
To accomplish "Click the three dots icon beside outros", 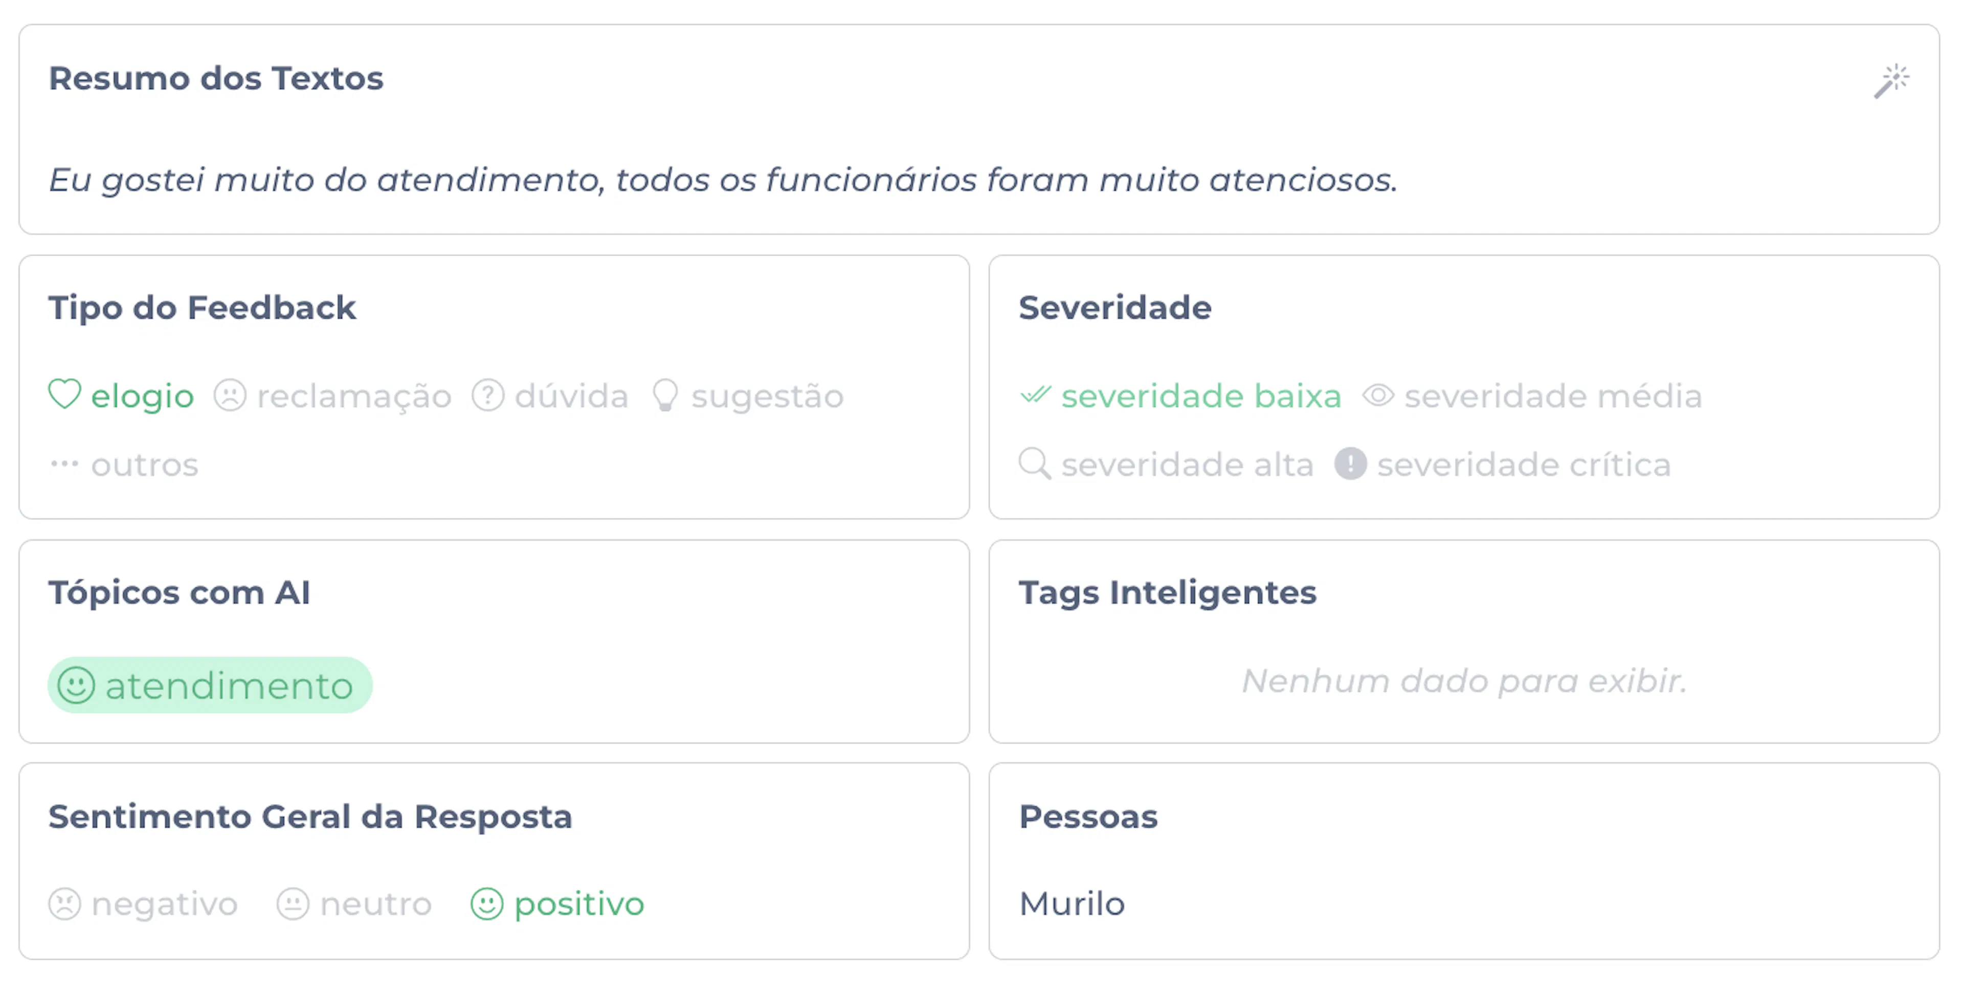I will (64, 464).
